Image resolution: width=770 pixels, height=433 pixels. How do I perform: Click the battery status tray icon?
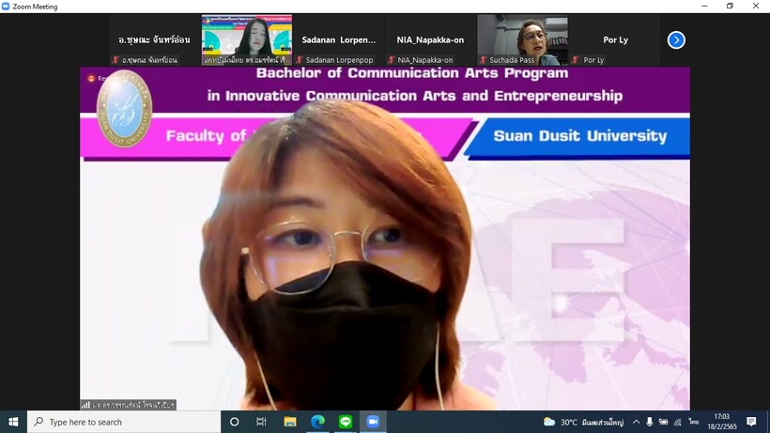click(664, 422)
